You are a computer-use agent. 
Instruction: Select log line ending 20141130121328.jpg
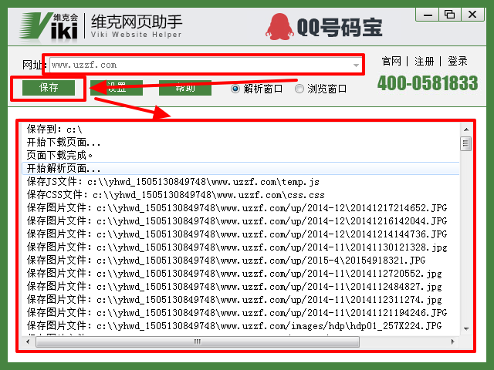point(241,247)
